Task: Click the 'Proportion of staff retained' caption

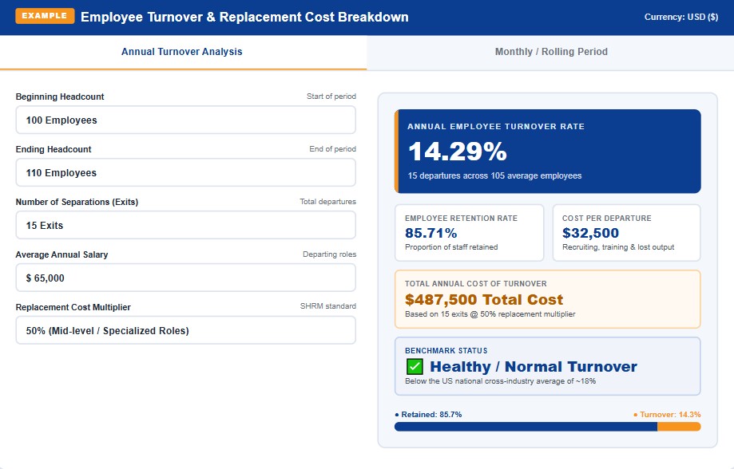Action: 451,247
